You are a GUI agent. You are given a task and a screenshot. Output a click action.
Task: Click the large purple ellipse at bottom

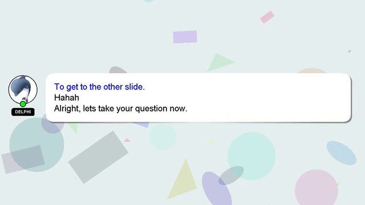[217, 188]
